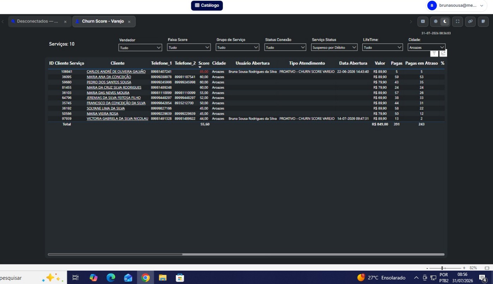Open client CARLOS ANDRÉ DE OLIVEIRA GALVÃO link
493x284 pixels.
coord(116,72)
